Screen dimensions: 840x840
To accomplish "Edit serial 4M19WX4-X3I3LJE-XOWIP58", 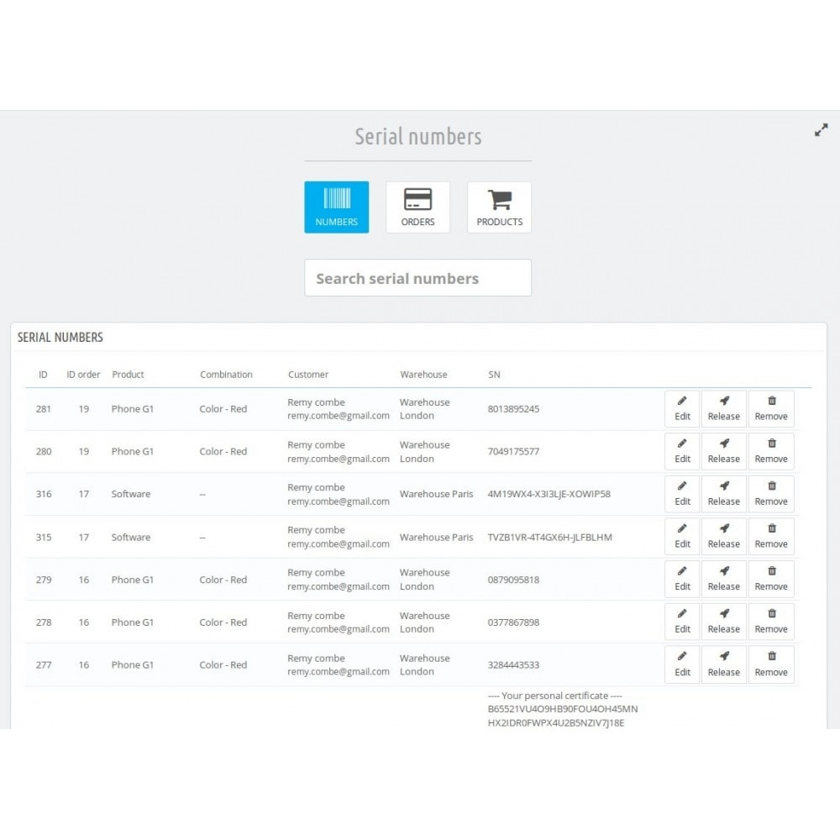I will 682,494.
